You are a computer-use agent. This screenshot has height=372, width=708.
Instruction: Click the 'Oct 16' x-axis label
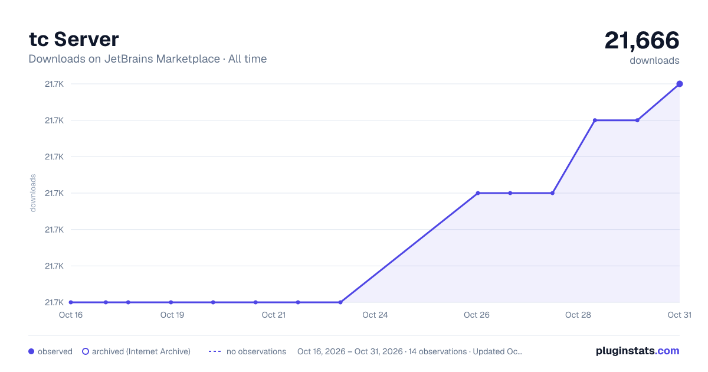(71, 315)
